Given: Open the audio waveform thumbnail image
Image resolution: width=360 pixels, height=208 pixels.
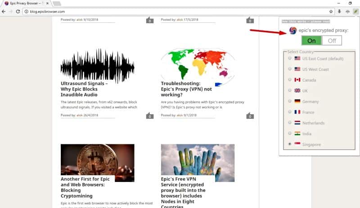Looking at the screenshot, I should [98, 66].
